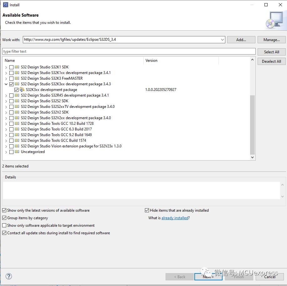Toggle Group items by category option
The height and width of the screenshot is (286, 287).
(4, 218)
